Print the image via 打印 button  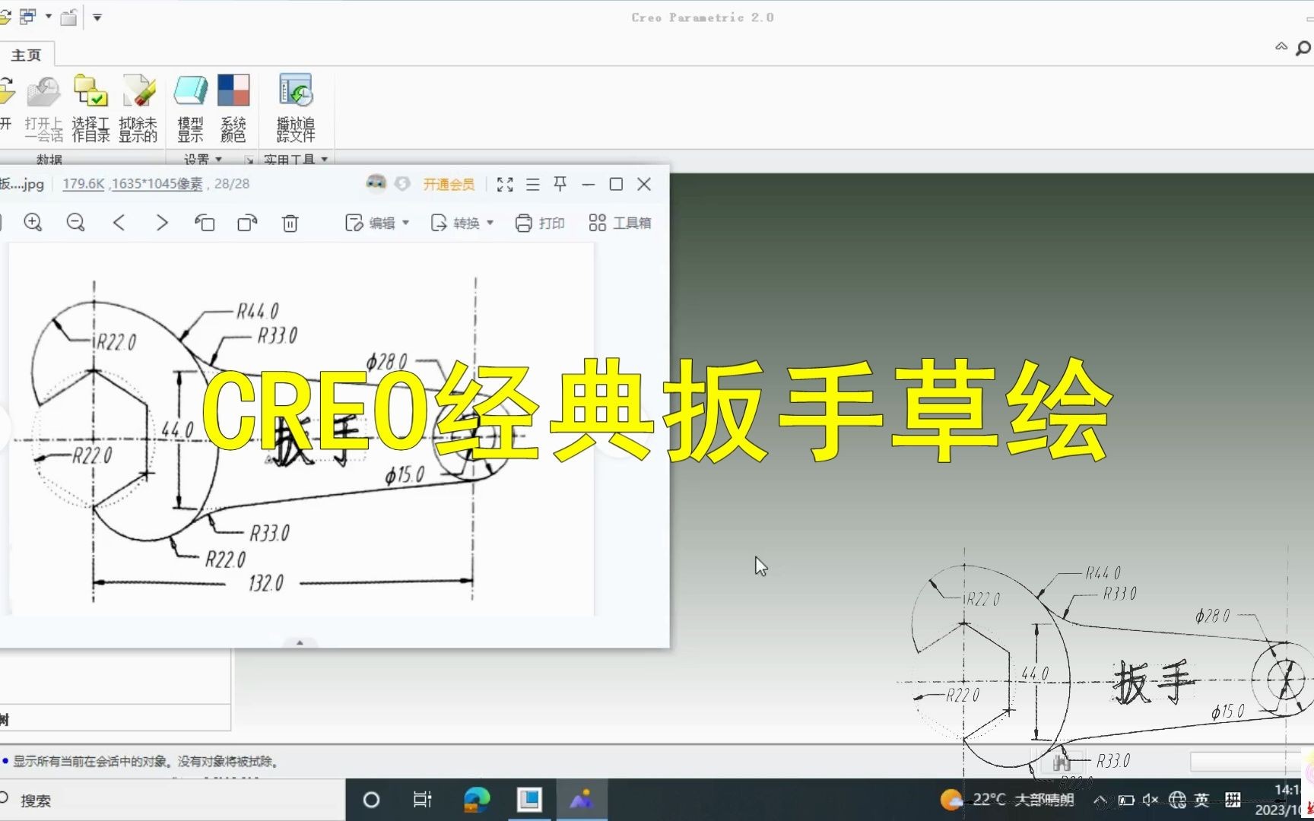540,222
